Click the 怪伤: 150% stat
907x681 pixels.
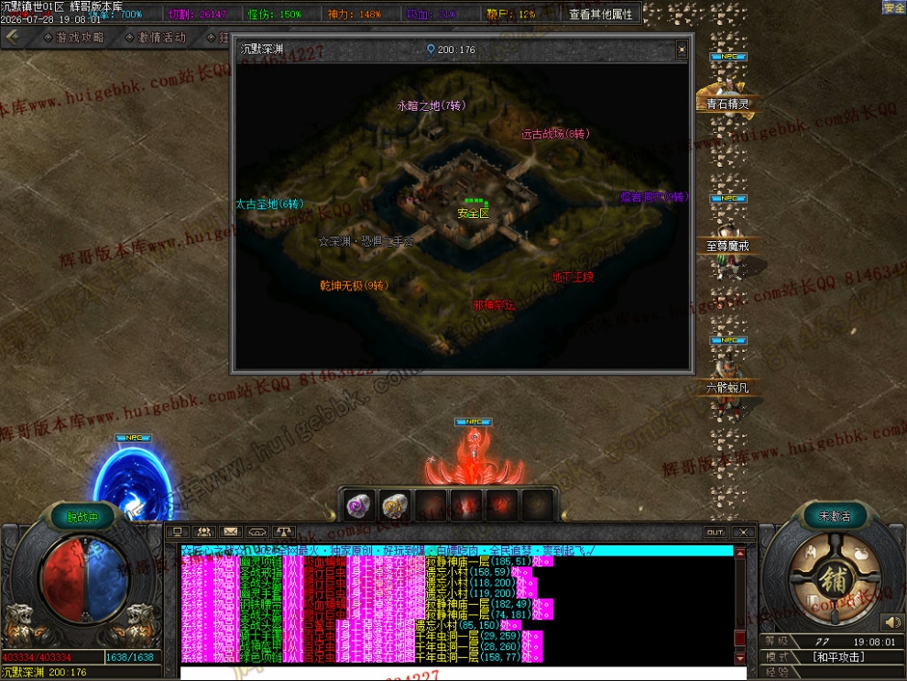(275, 14)
